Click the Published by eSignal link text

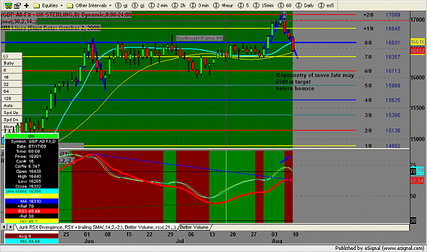pyautogui.click(x=379, y=248)
